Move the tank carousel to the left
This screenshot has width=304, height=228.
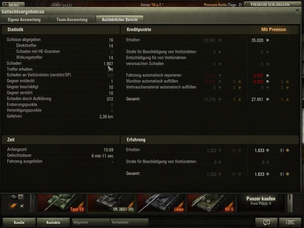[x=33, y=203]
